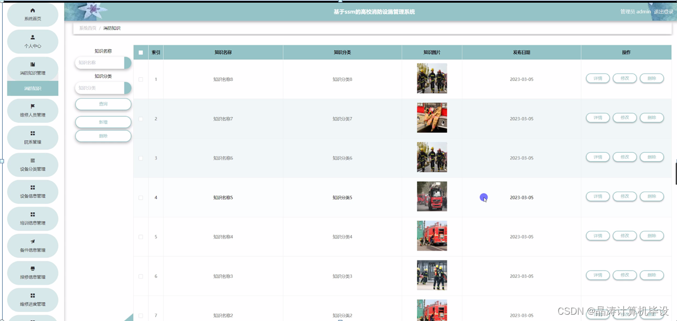Click the grid icon for 设备信息管理
The width and height of the screenshot is (677, 321).
coord(33,188)
